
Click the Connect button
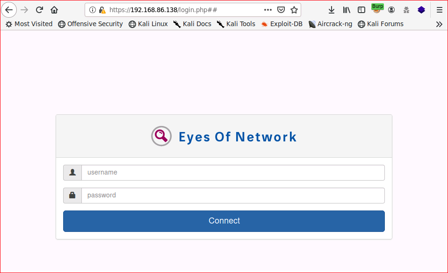(224, 221)
